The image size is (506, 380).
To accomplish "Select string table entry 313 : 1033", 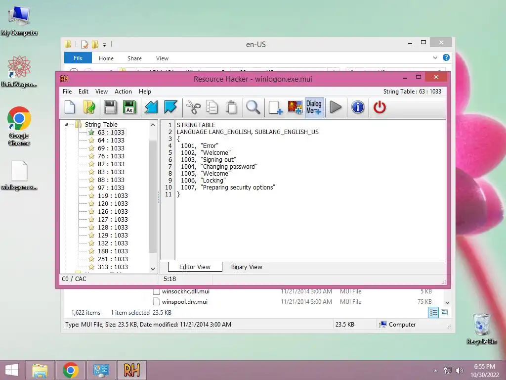I will [113, 267].
